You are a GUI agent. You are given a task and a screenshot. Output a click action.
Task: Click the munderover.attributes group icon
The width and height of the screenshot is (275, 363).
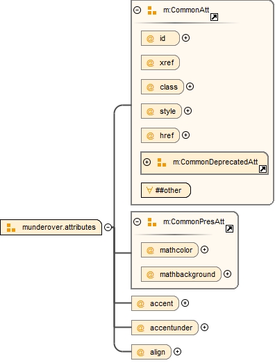11,228
